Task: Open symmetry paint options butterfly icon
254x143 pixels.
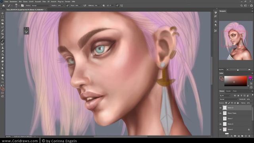Action: coord(121,6)
